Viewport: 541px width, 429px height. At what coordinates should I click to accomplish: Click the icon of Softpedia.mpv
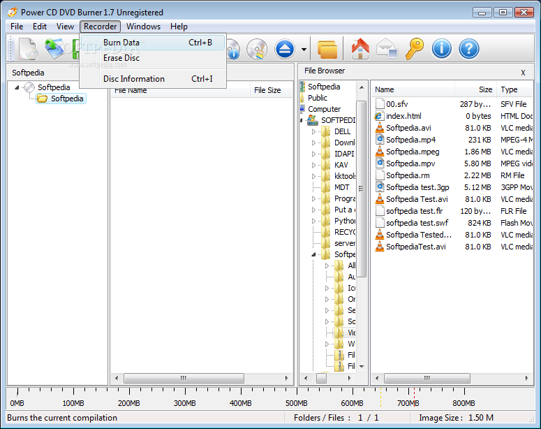tap(380, 163)
